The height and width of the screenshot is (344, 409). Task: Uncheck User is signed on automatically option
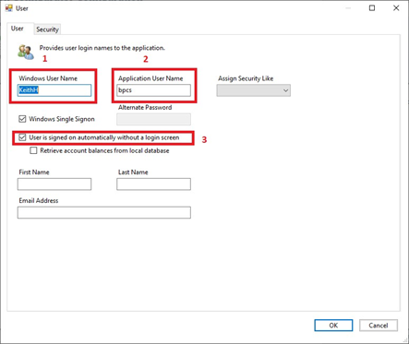(22, 137)
